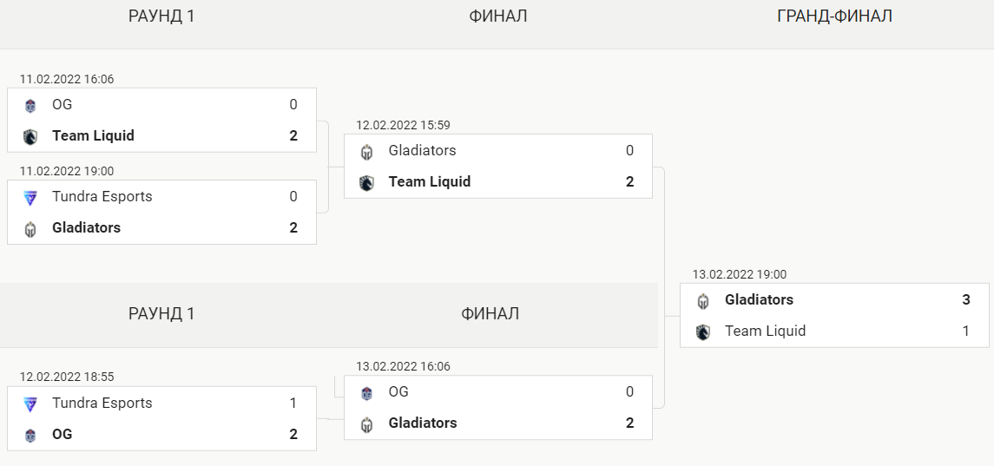Click the 13.02.2022 19:00 match date
The height and width of the screenshot is (466, 994).
(739, 274)
